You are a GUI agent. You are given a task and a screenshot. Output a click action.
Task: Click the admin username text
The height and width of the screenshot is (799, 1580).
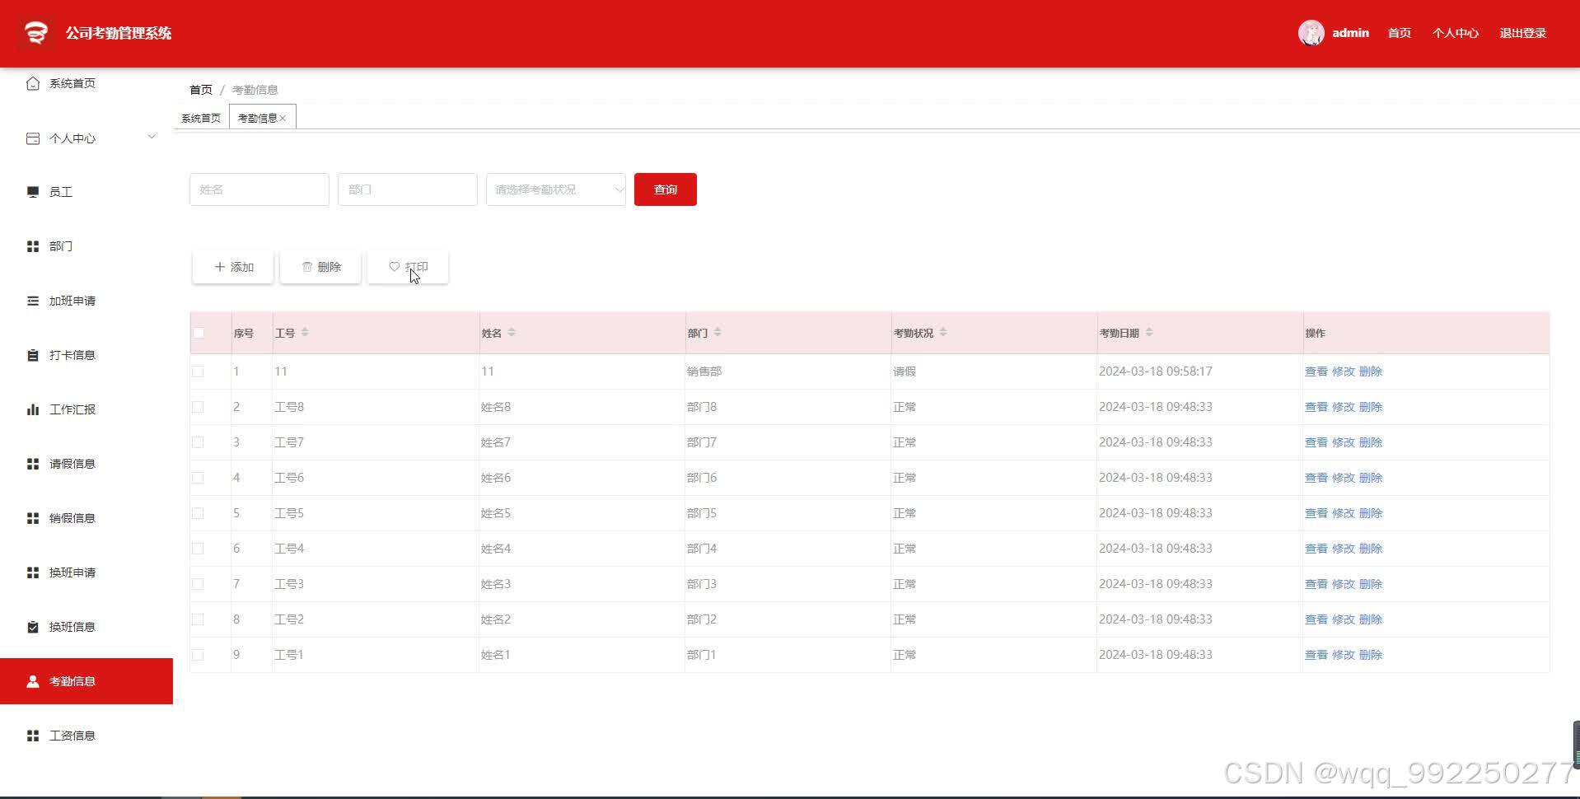1350,33
